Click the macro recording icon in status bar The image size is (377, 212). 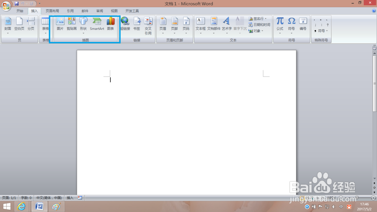click(x=80, y=198)
